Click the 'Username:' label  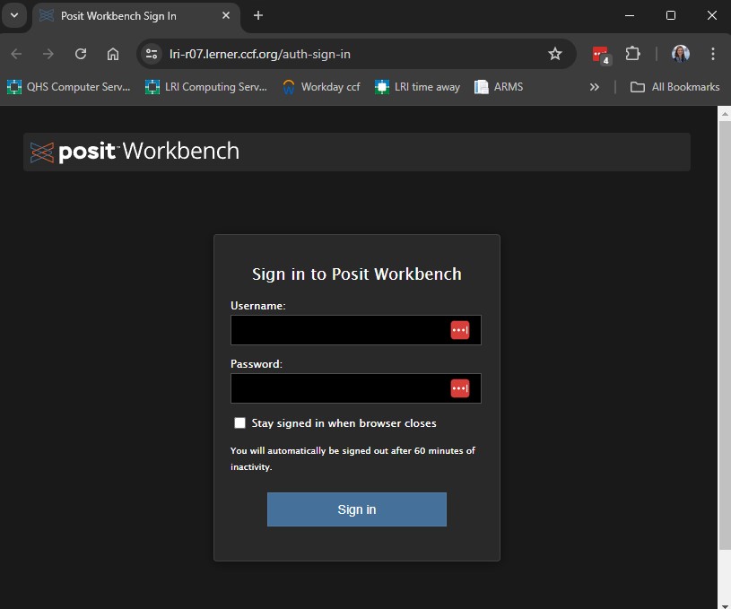257,306
